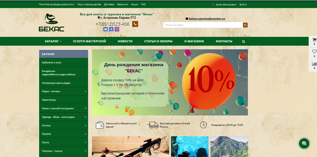Viewport: 317px width, 157px height.
Task: Select the Навигаторы category
Action: point(64,100)
